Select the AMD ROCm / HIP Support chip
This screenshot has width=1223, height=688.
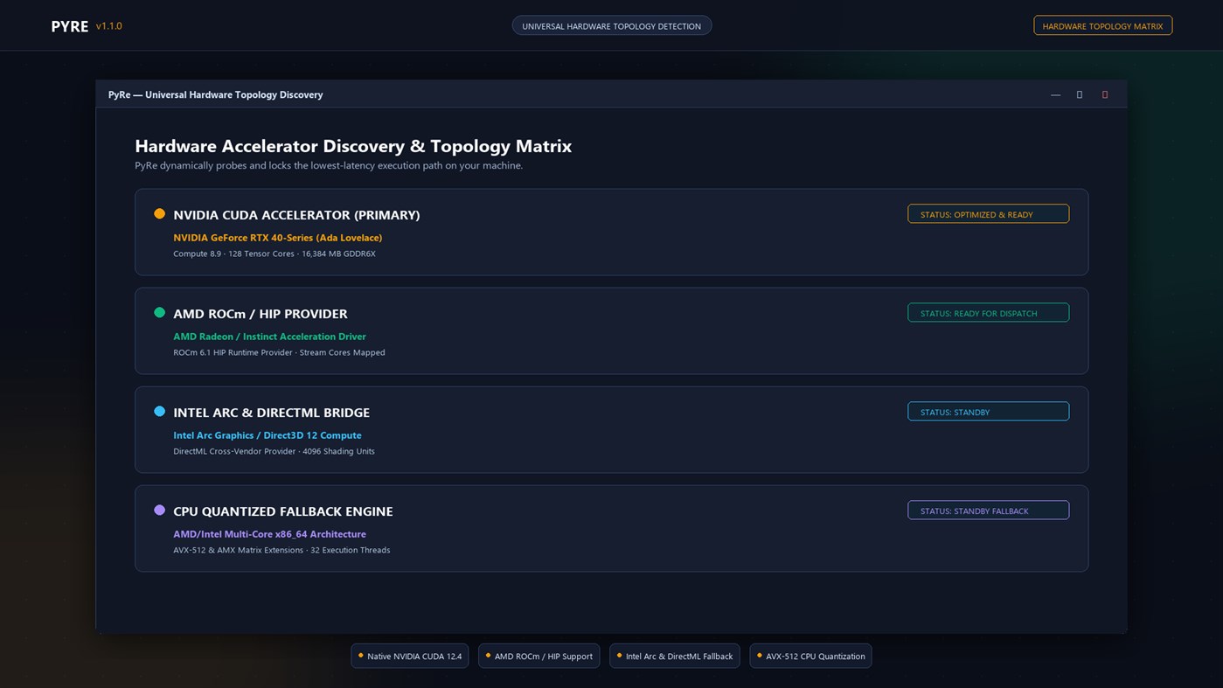(539, 656)
